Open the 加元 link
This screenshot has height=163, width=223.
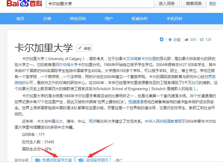click(x=195, y=83)
